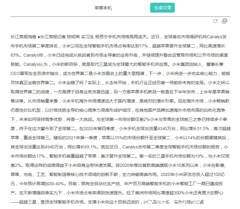Click the line starting 取得世界第二的成绩
Screen dimensions: 240x209
(120, 92)
